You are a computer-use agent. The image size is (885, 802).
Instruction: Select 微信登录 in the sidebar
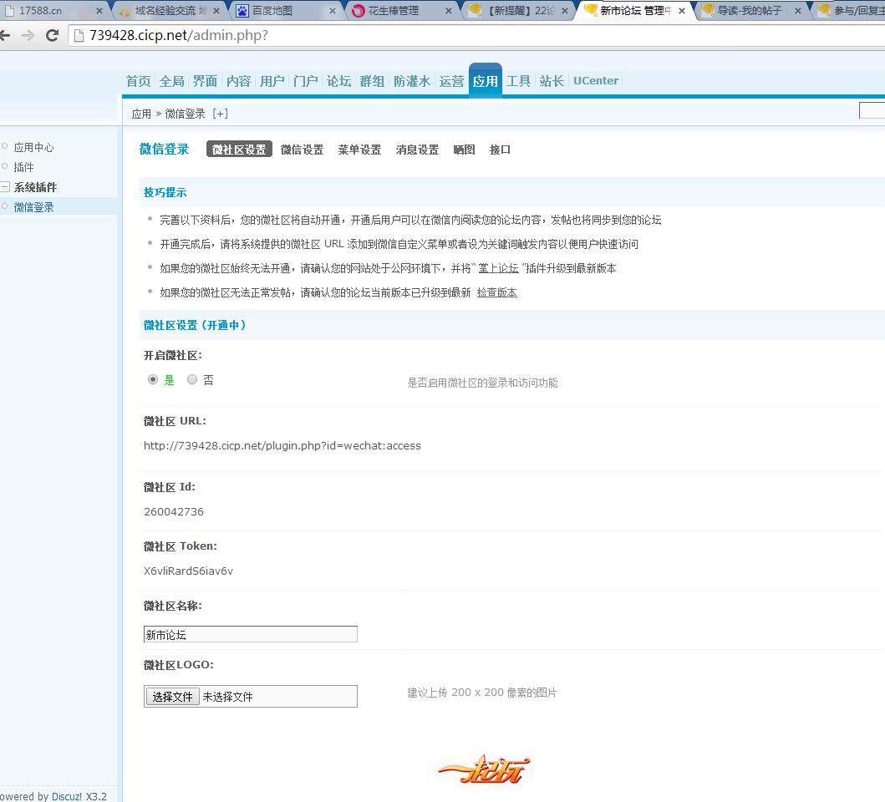pyautogui.click(x=34, y=207)
